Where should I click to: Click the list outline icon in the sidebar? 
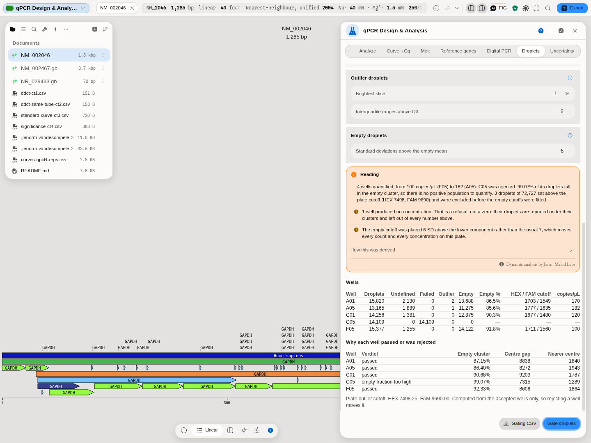23,29
